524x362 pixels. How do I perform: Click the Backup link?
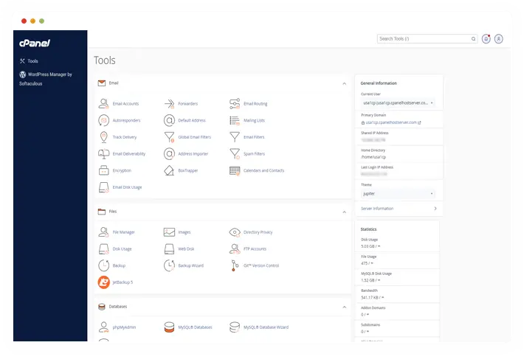pos(119,265)
